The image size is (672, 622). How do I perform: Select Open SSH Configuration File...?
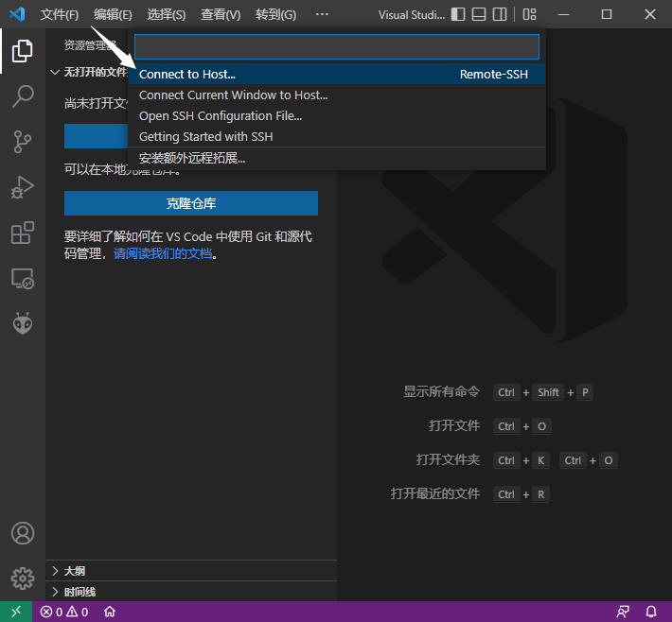coord(337,116)
